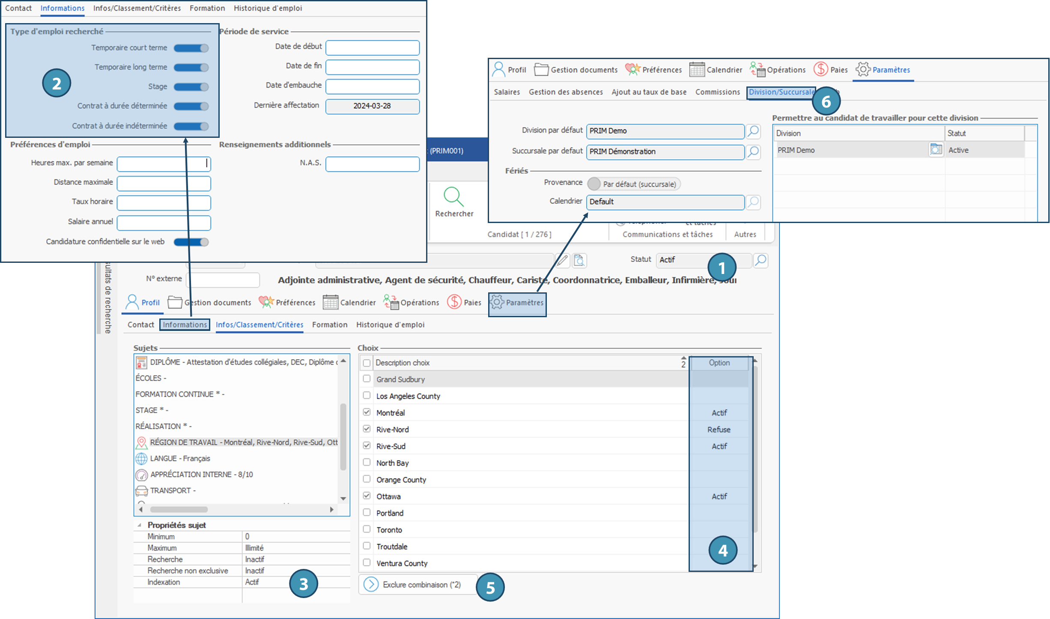Collapse the Propriétés sujet section

point(139,525)
